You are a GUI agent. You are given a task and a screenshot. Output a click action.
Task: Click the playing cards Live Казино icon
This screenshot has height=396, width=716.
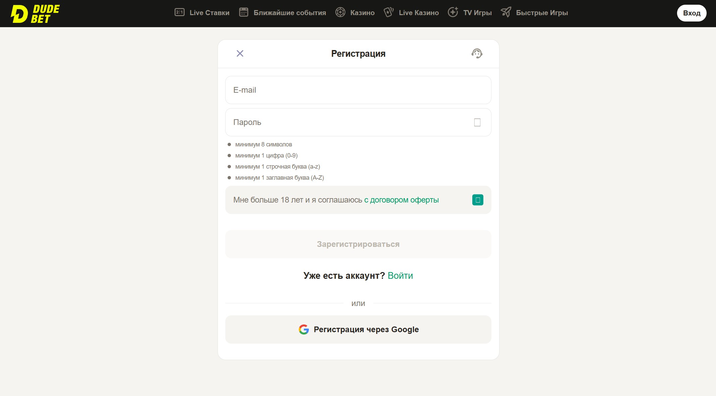point(388,12)
